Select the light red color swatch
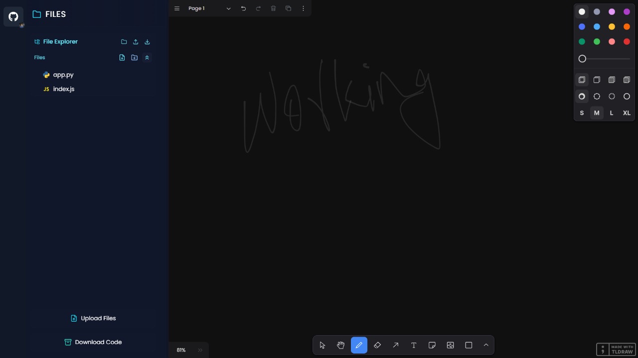This screenshot has width=638, height=358. tap(612, 42)
